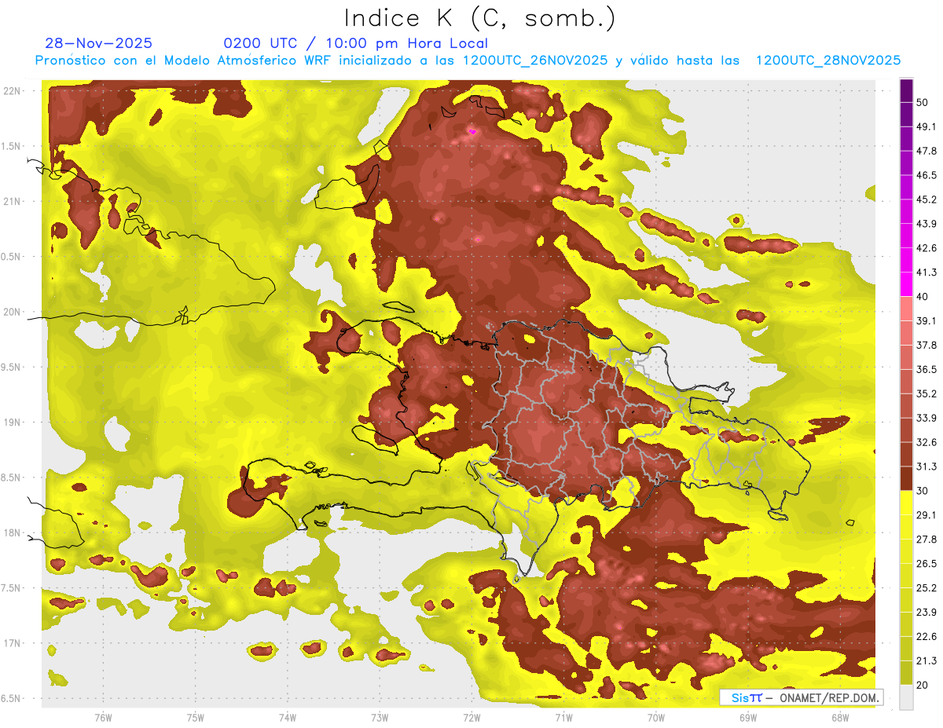Select the initialization time "1200UTC_26NOV2025"

pos(535,60)
